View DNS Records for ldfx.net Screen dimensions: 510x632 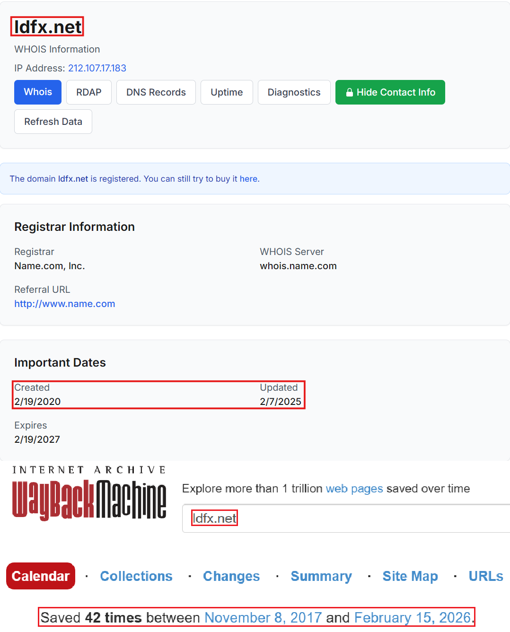click(x=156, y=92)
